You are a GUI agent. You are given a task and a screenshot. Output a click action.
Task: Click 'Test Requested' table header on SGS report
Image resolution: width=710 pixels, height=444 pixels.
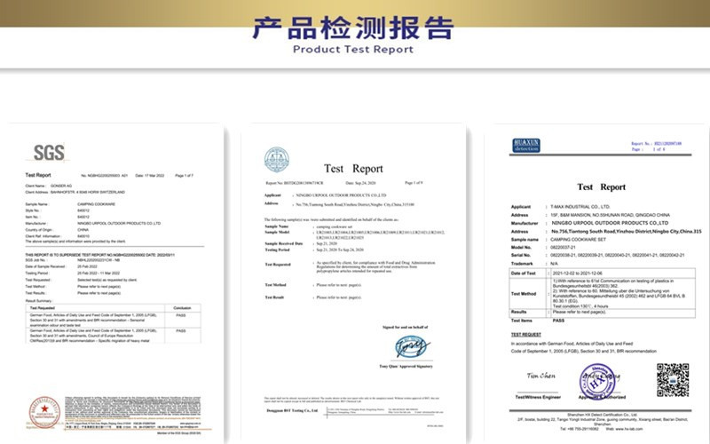(42, 308)
